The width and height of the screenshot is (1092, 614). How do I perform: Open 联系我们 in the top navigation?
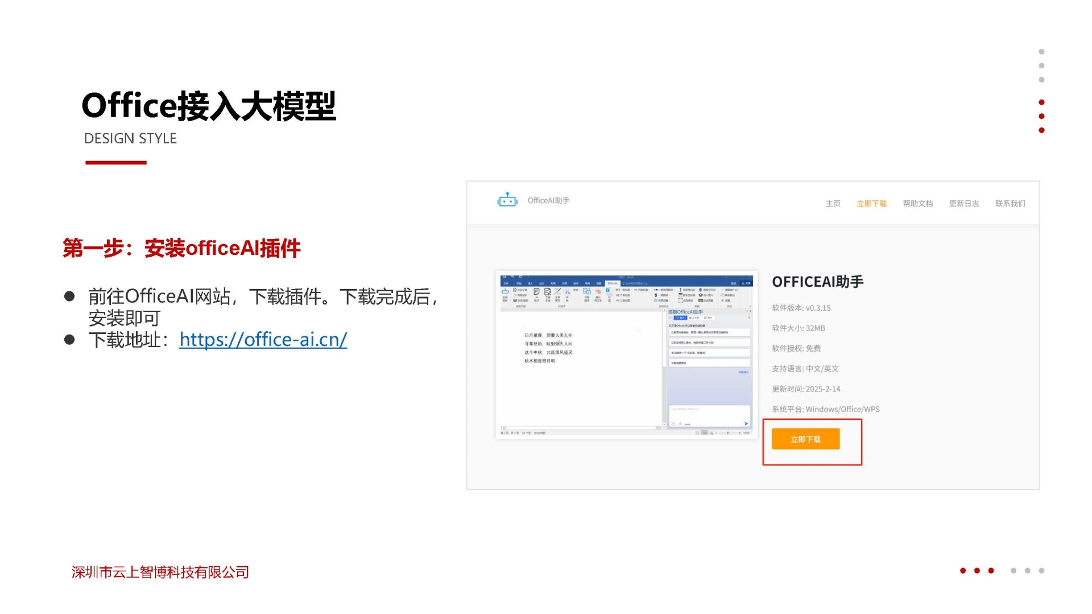pos(1010,204)
